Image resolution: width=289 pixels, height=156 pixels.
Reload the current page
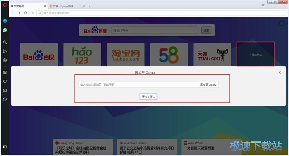(26, 13)
